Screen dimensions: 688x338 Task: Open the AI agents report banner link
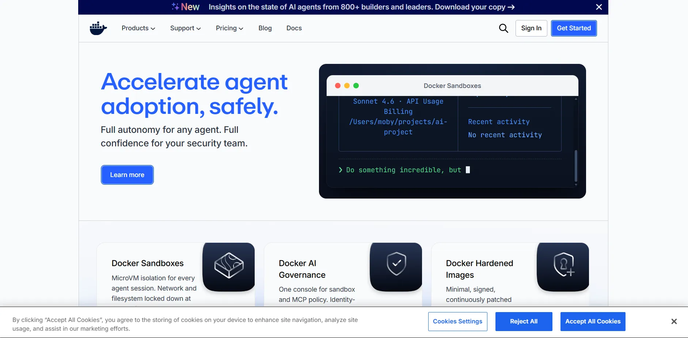tap(361, 7)
